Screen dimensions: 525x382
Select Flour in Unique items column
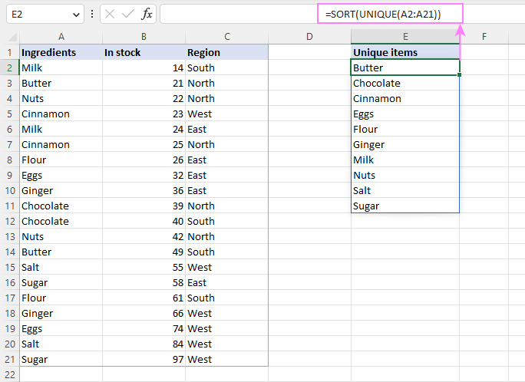click(405, 129)
